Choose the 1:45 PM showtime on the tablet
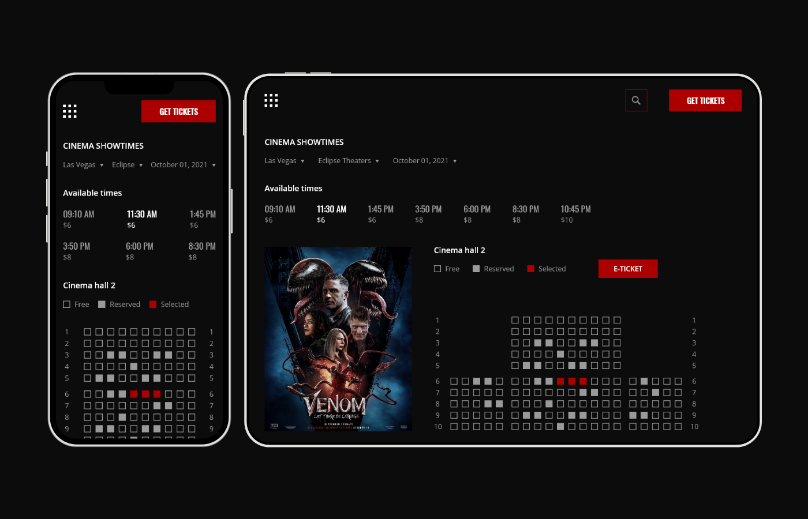 click(x=381, y=214)
